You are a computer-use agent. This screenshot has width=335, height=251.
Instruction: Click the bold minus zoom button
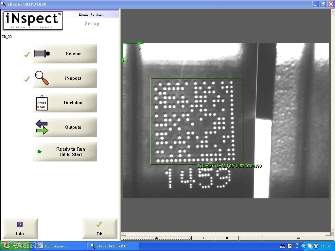[298, 238]
